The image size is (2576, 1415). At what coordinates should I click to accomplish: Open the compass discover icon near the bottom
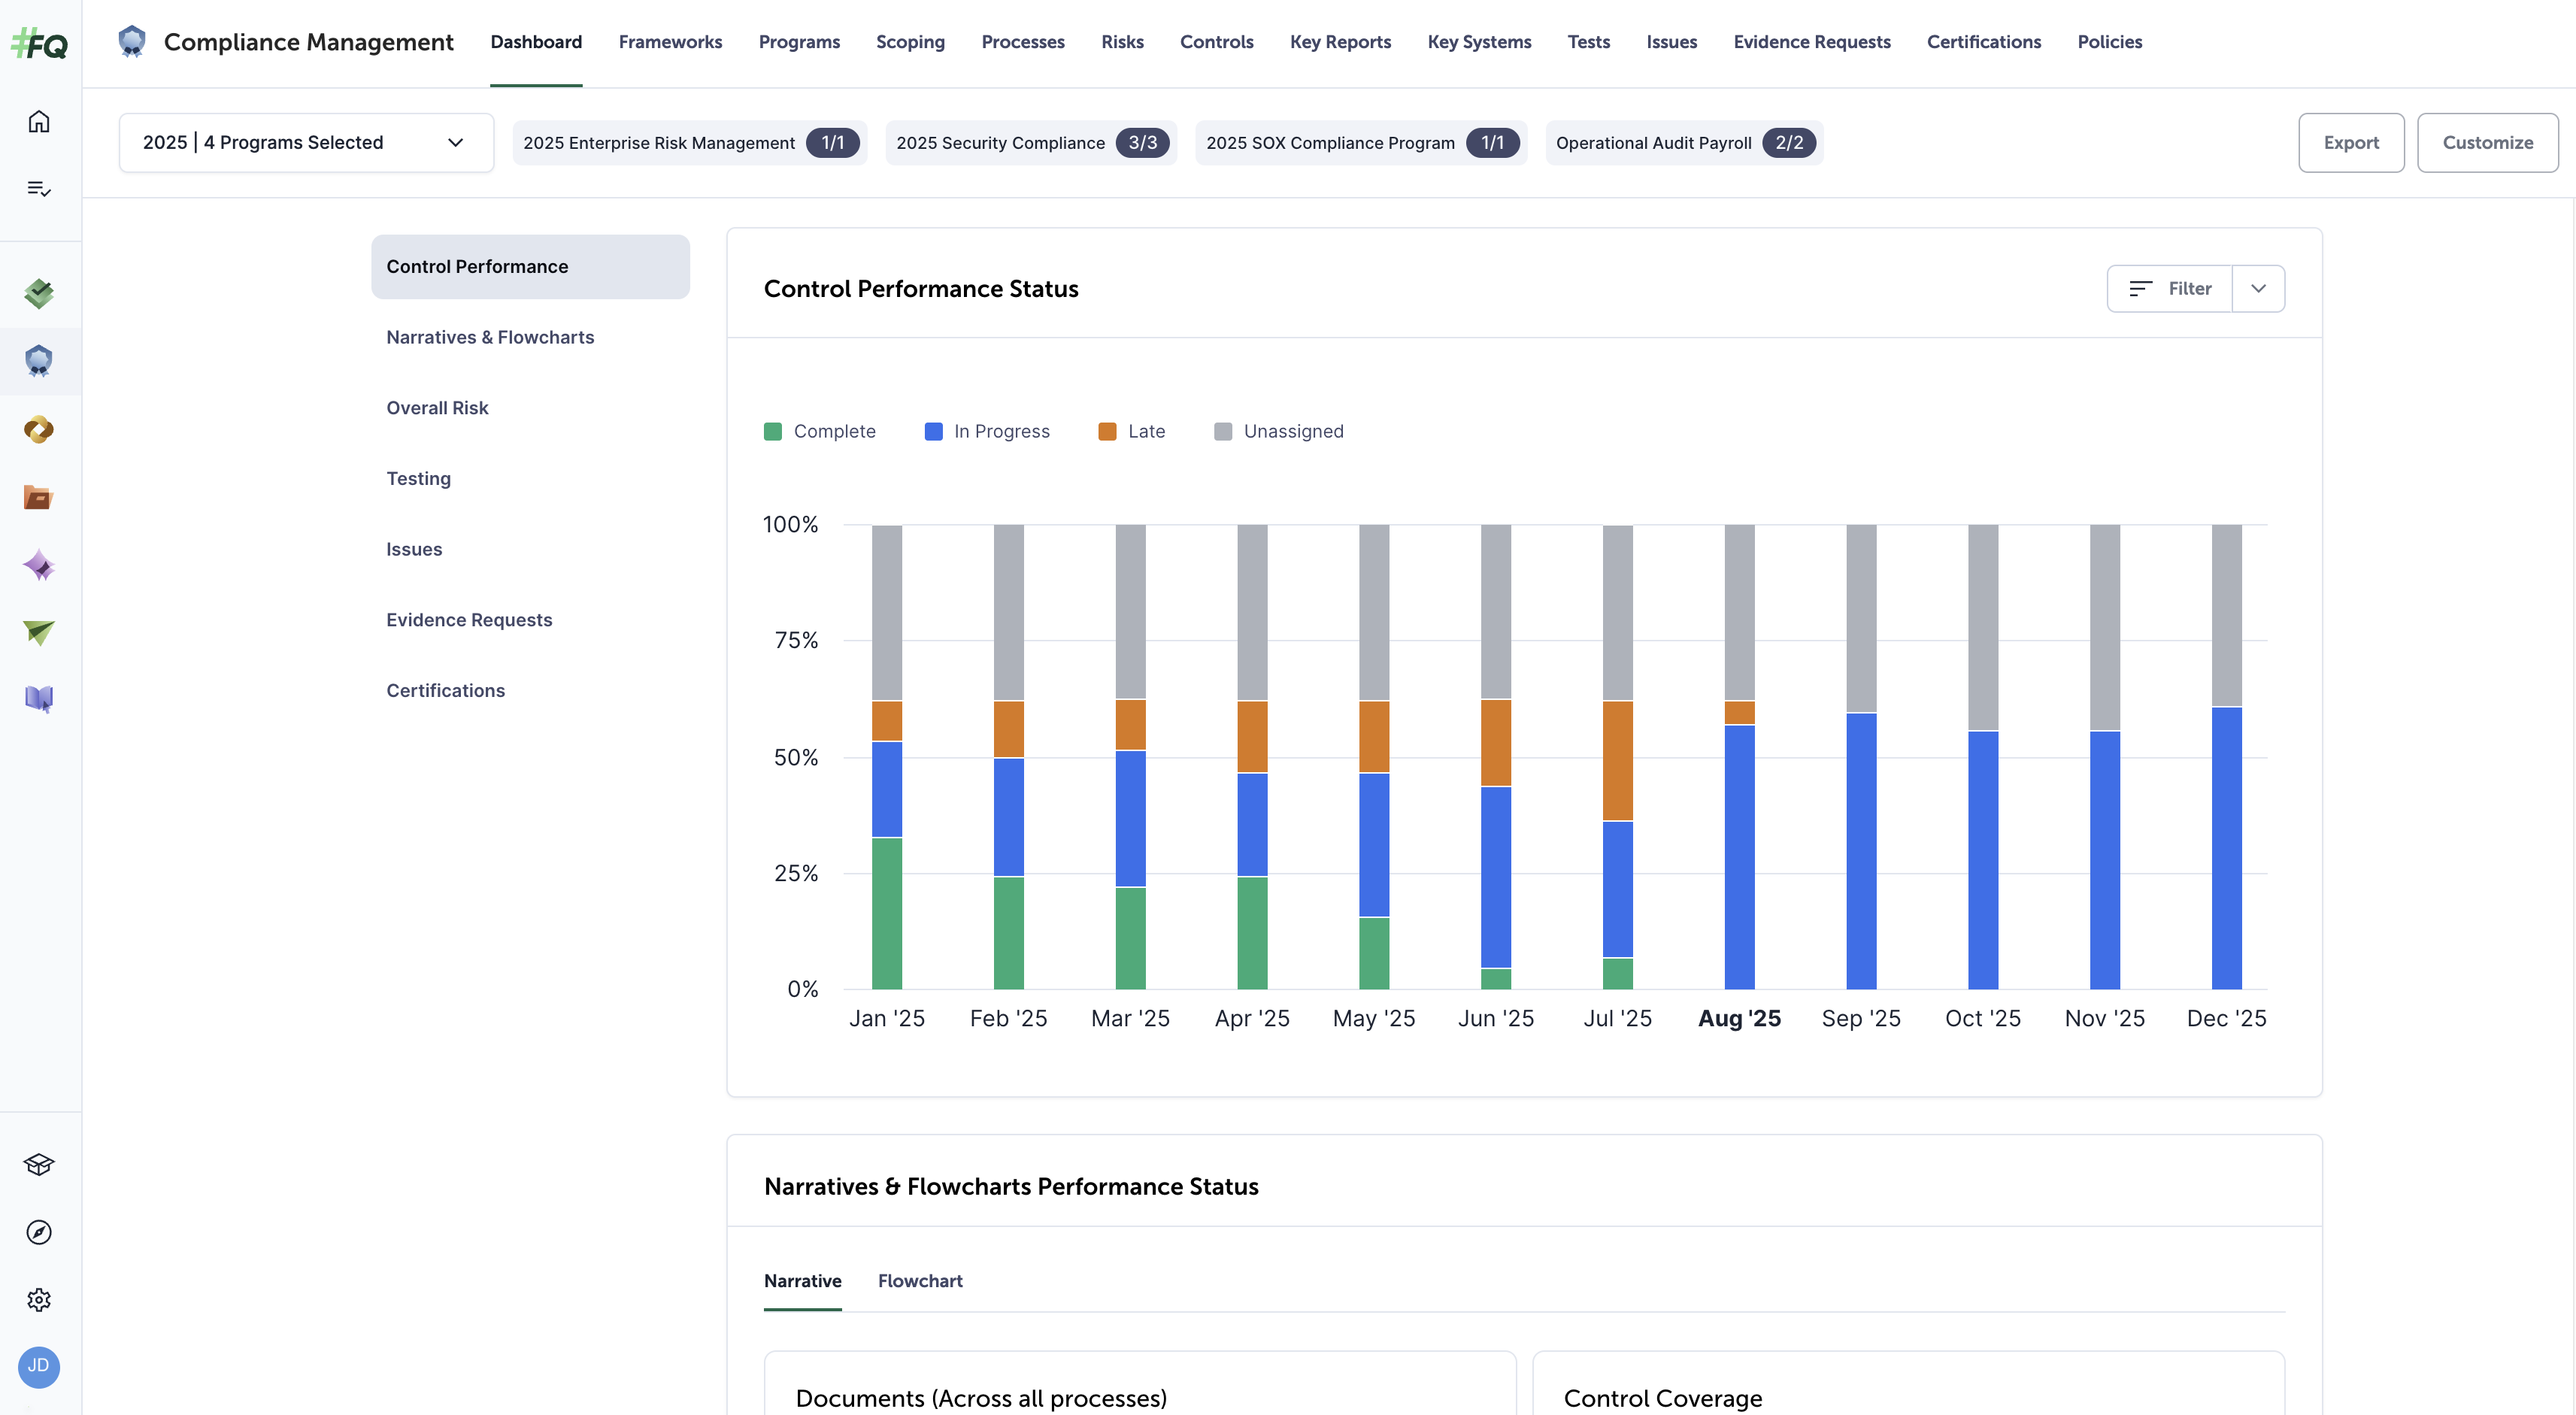(x=38, y=1232)
